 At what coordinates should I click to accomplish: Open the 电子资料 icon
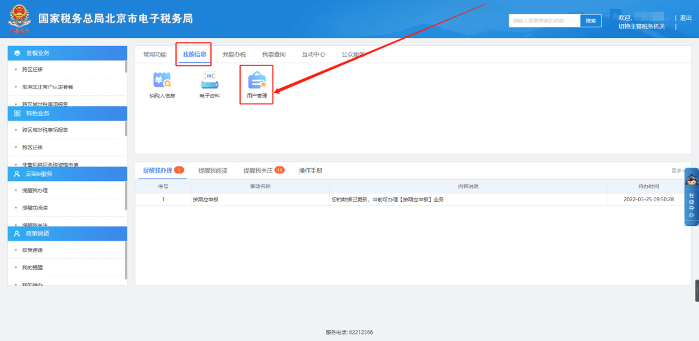pos(210,85)
